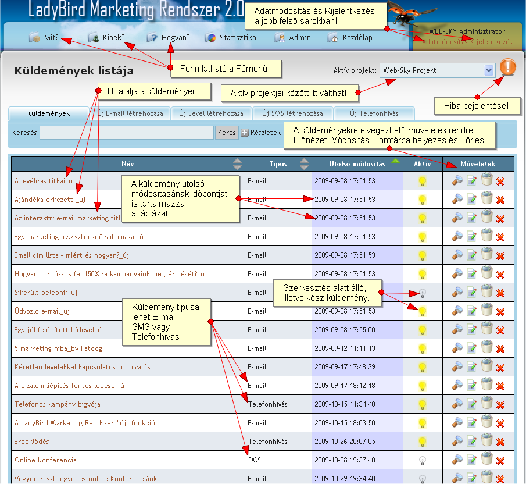This screenshot has width=526, height=484.
Task: Toggle active bulb for 'Üdvözlő e-mail_új'
Action: click(x=423, y=312)
